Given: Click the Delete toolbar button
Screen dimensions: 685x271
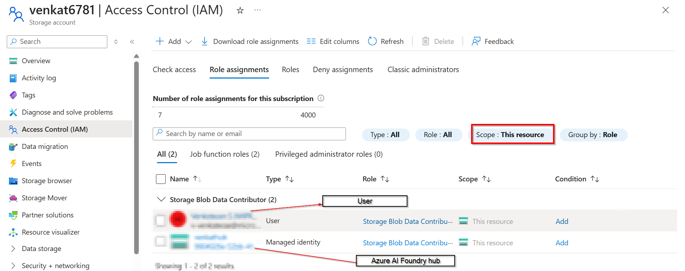Looking at the screenshot, I should 438,41.
